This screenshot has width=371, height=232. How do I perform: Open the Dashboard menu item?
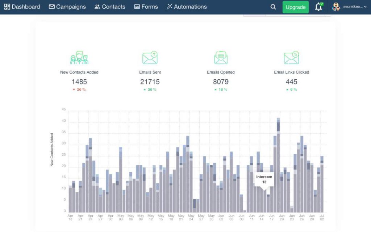(x=22, y=7)
